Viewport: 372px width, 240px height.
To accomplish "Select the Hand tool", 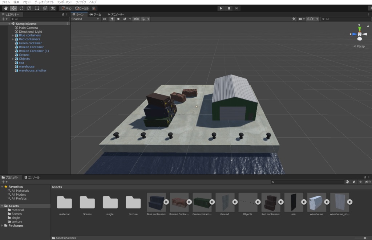I will pos(6,8).
